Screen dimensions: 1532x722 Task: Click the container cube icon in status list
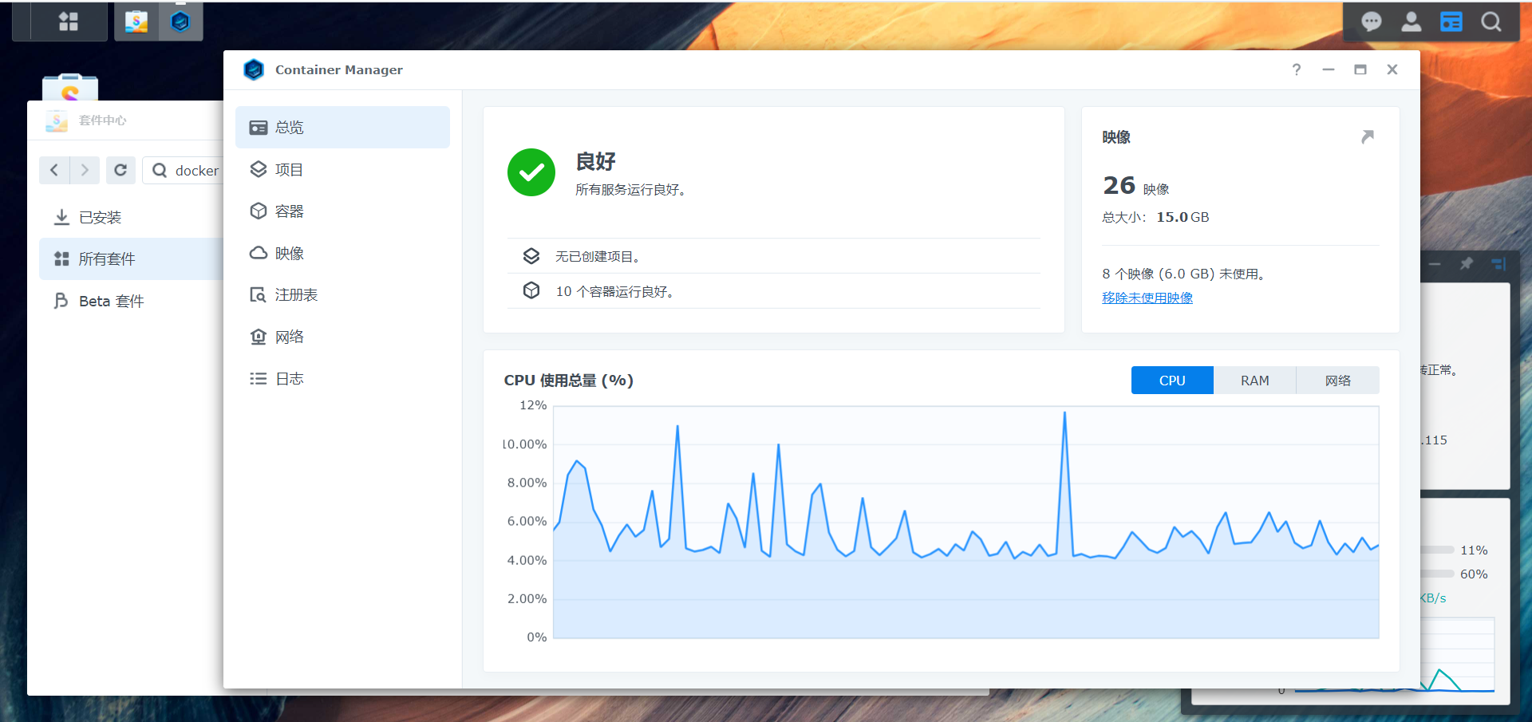(531, 290)
